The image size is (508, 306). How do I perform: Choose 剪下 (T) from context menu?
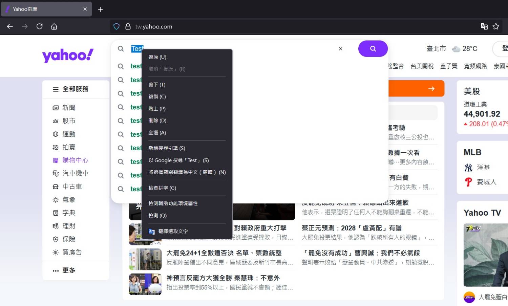click(187, 85)
